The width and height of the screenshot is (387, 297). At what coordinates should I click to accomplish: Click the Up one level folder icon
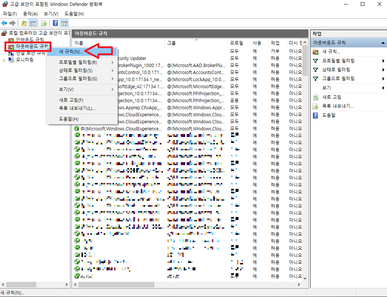pos(24,23)
